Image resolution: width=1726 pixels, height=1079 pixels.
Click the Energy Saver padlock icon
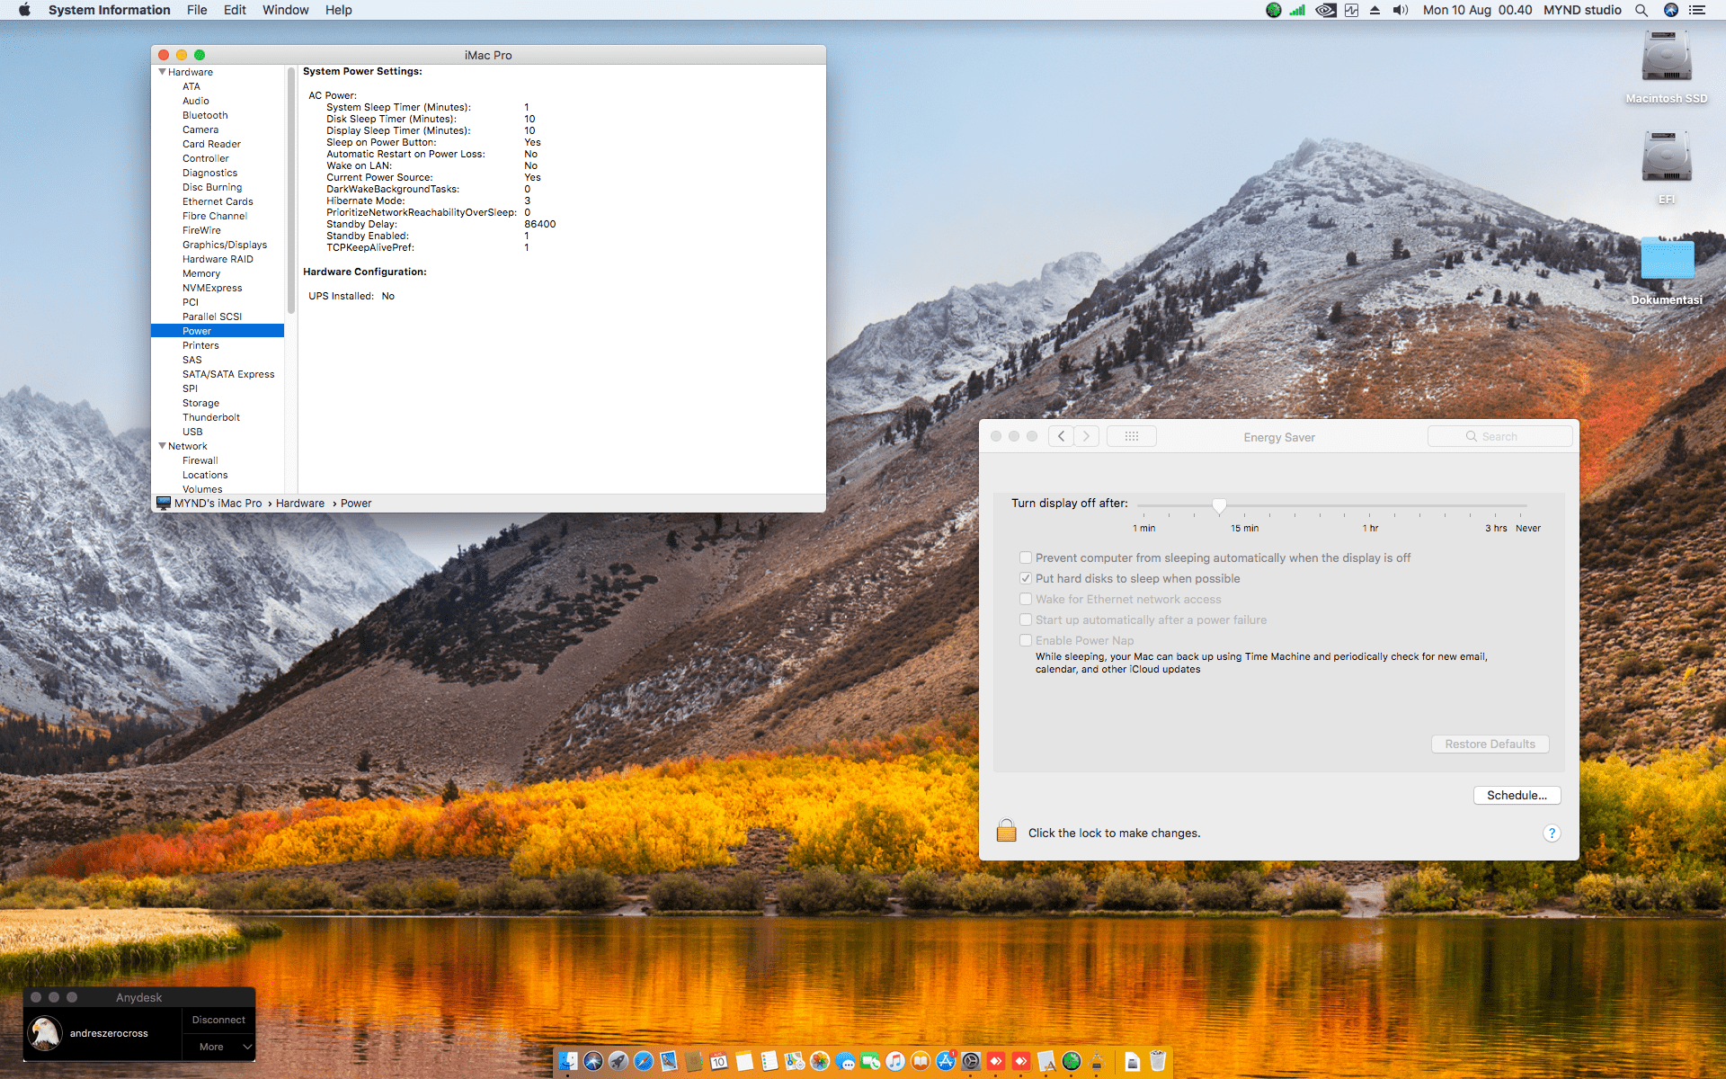point(1007,831)
